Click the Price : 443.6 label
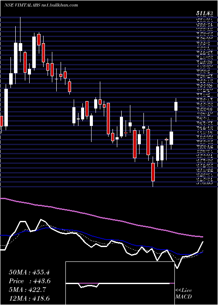218x305 pixels. 30,281
